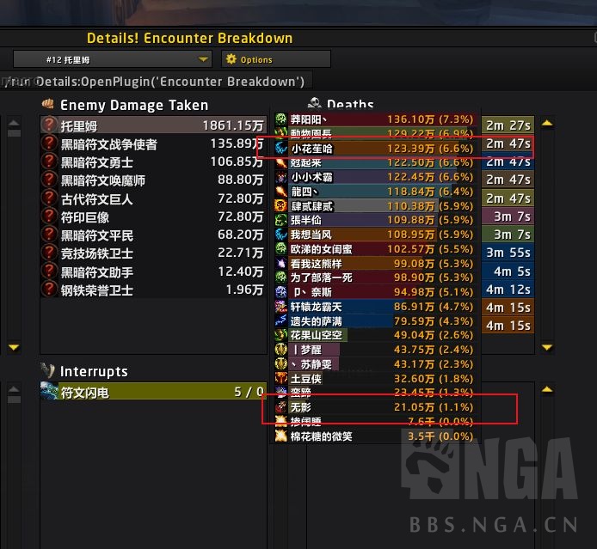Viewport: 597px width, 549px height.
Task: Click the class icon for 龍四
Action: (281, 192)
